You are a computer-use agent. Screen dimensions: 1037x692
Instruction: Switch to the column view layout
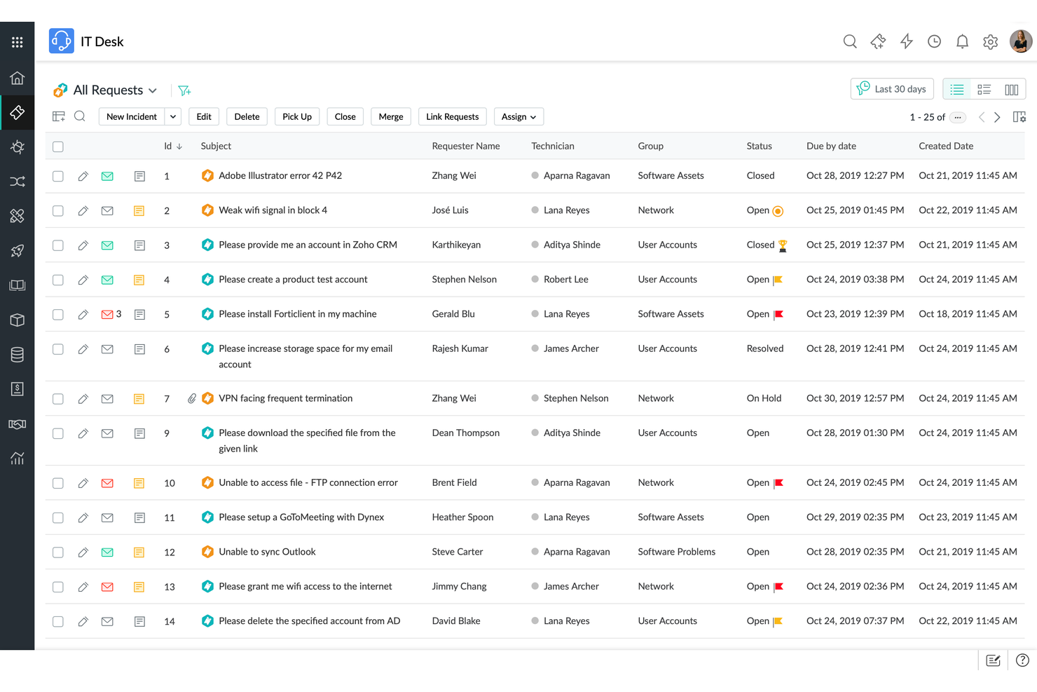coord(1011,89)
